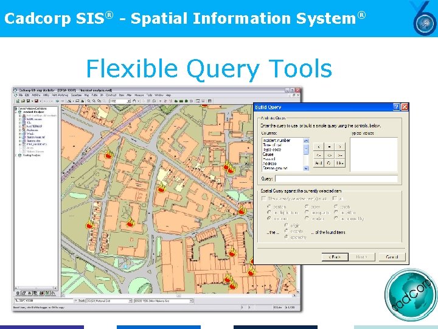
Task: Open the Edit menu
Action: pos(27,95)
